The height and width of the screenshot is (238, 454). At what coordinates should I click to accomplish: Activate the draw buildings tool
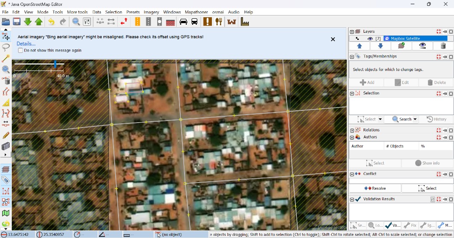pyautogui.click(x=5, y=146)
